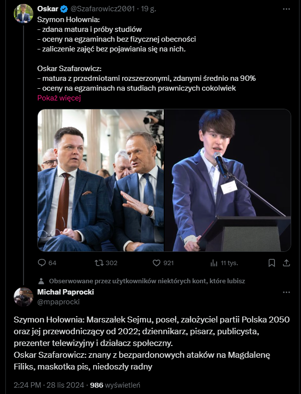301x394 pixels.
Task: Open view analytics showing 11 tys.
Action: (214, 263)
